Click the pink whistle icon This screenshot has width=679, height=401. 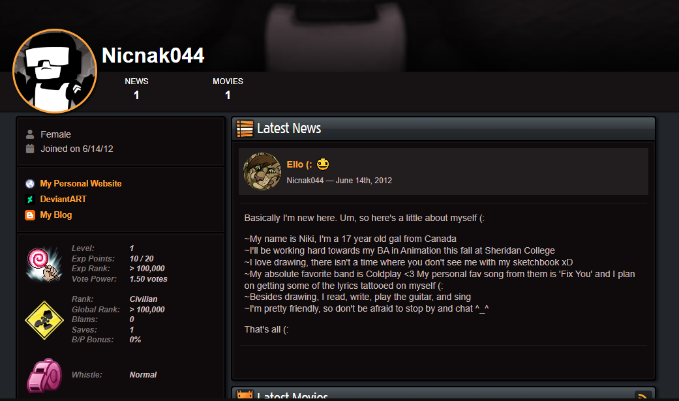coord(44,376)
